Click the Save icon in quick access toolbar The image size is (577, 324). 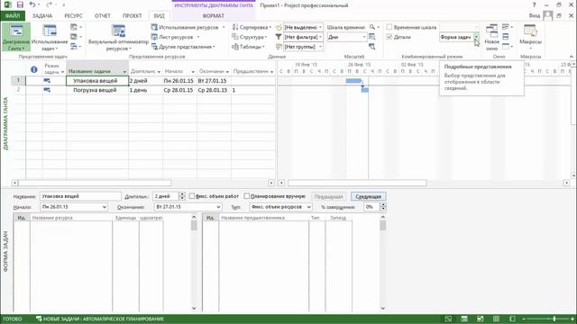pos(20,4)
